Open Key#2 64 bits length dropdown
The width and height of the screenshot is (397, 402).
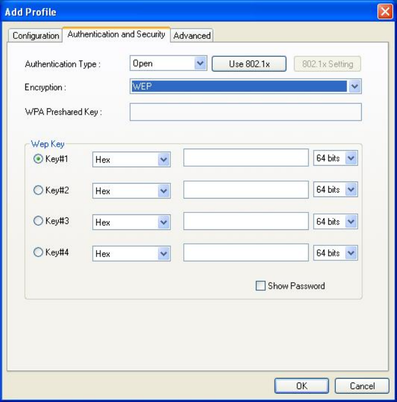(x=335, y=190)
